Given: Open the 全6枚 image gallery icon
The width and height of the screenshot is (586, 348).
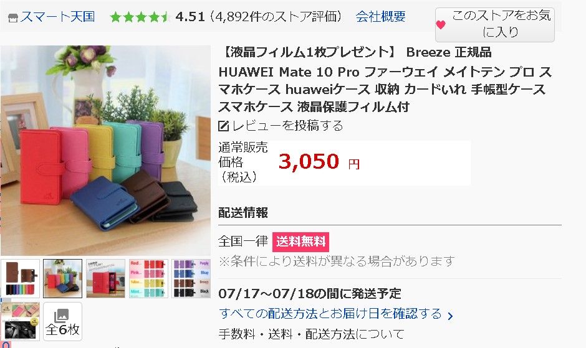Looking at the screenshot, I should tap(63, 321).
